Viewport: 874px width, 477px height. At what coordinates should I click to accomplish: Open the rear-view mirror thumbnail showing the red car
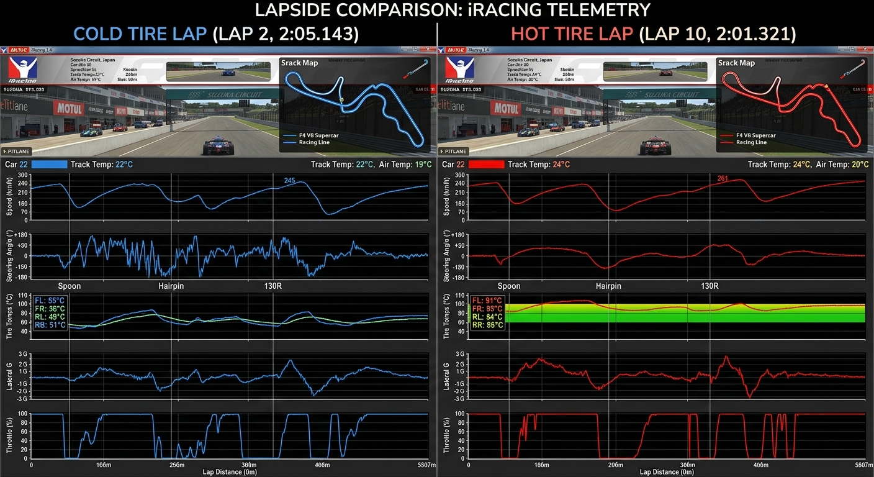coord(657,71)
